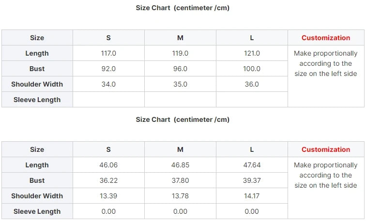Click the 0.00 sleeve length under M

click(180, 211)
